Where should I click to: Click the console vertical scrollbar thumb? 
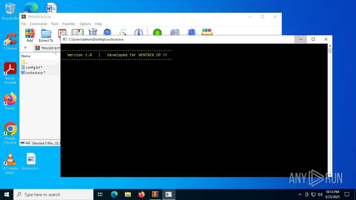(330, 51)
